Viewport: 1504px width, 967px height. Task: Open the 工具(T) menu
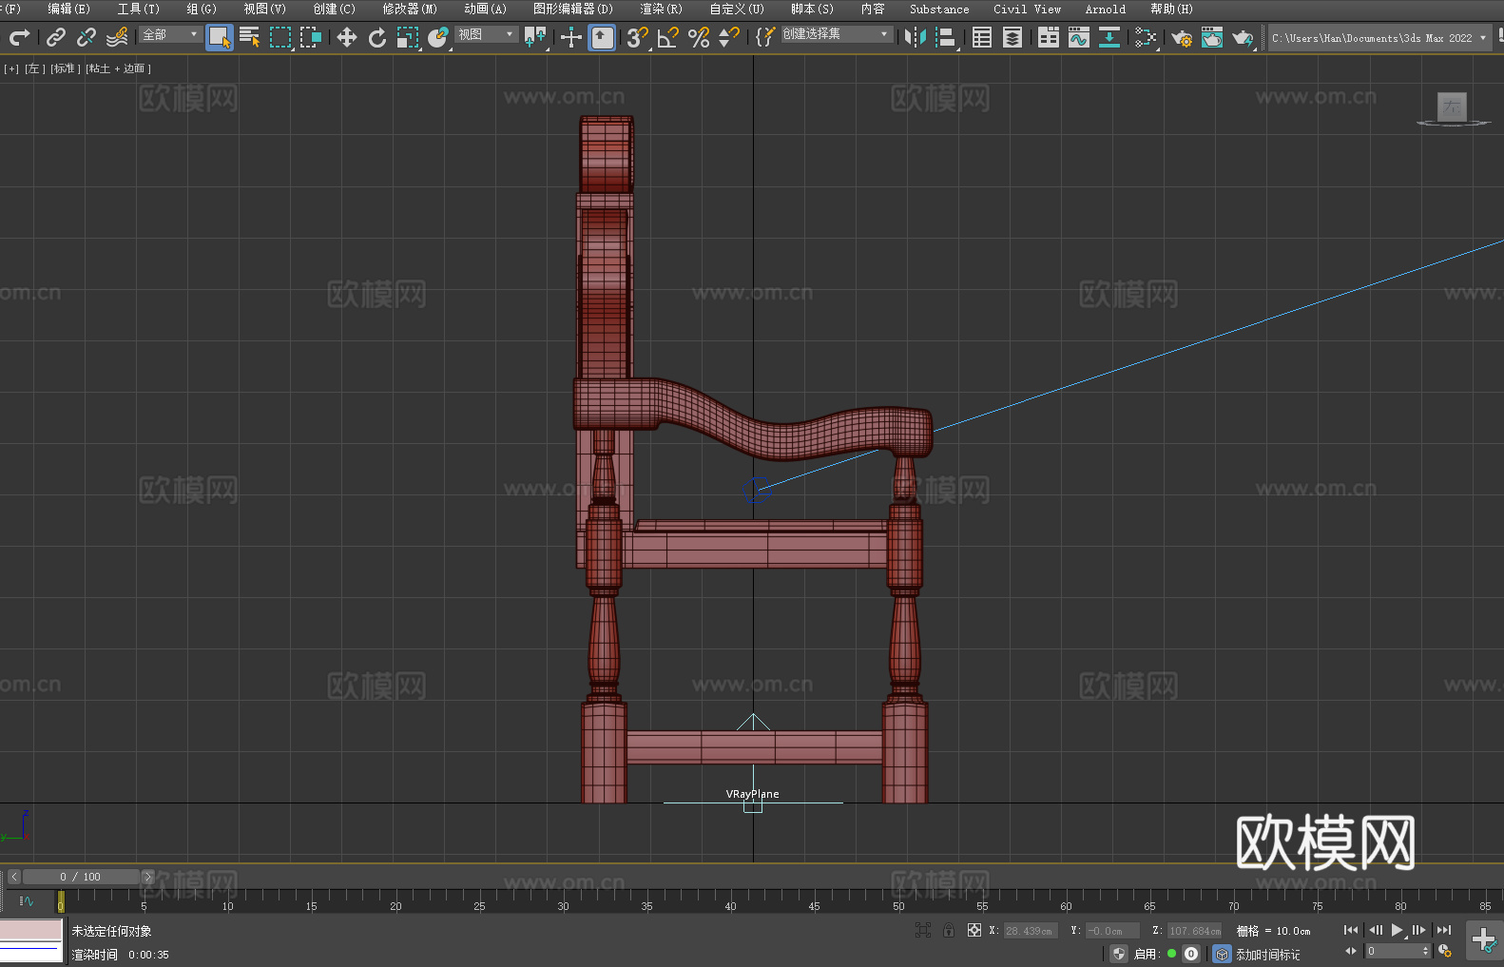[139, 9]
